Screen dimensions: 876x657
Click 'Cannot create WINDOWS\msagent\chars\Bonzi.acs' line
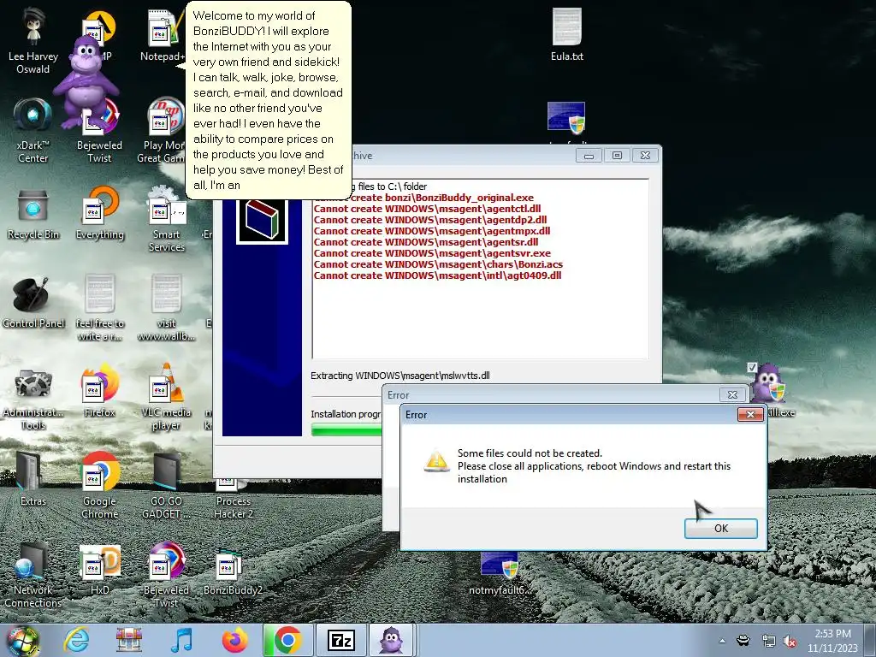[438, 264]
